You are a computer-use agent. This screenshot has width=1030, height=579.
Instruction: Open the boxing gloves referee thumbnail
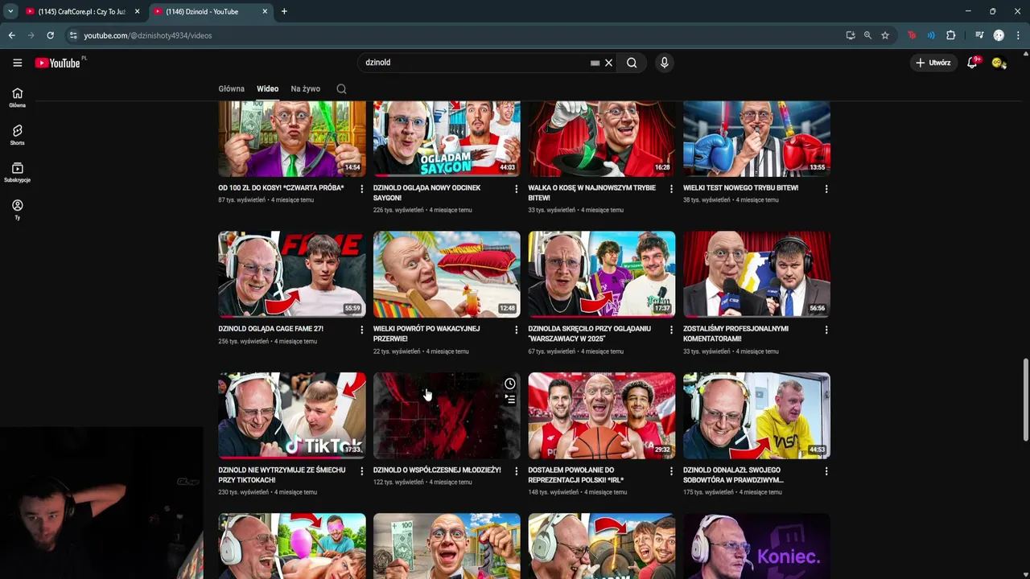coord(756,138)
